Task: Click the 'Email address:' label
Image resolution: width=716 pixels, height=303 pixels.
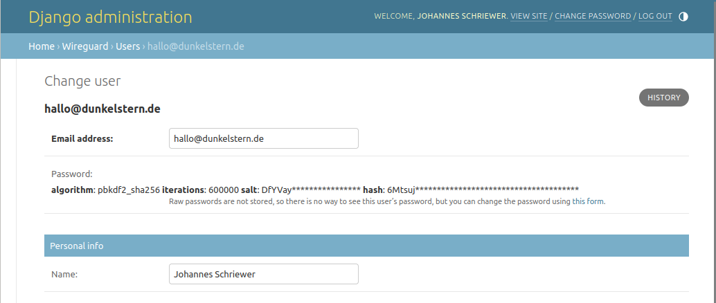Action: [x=82, y=139]
